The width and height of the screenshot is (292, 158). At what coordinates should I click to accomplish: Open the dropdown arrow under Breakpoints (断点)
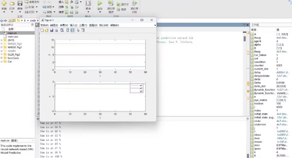(88, 12)
